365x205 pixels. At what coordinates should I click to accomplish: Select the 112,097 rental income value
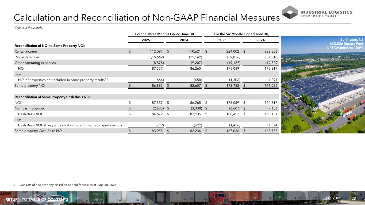tap(155, 51)
